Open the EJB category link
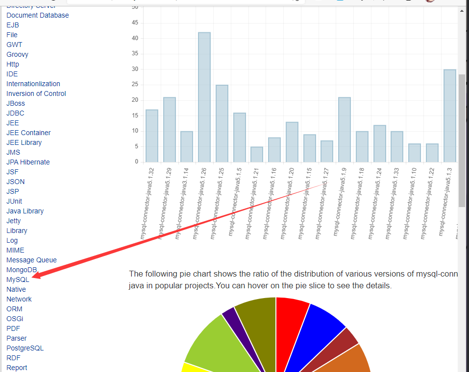This screenshot has width=469, height=372. point(13,25)
